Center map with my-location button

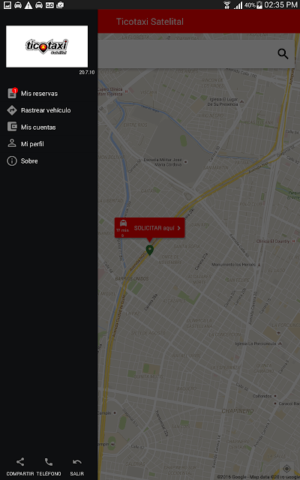pyautogui.click(x=286, y=469)
